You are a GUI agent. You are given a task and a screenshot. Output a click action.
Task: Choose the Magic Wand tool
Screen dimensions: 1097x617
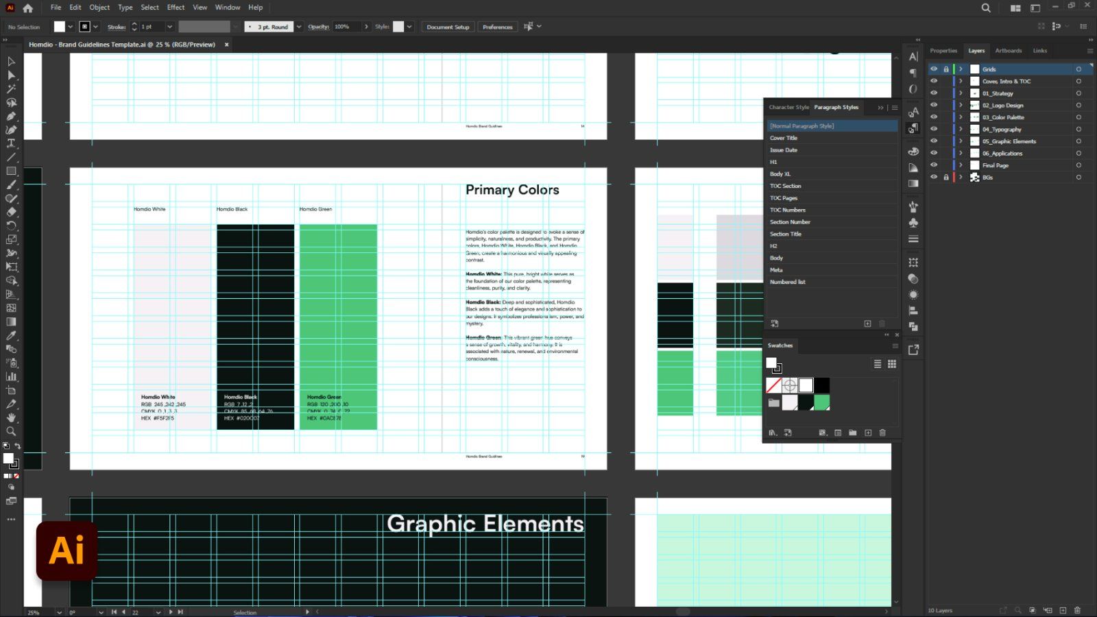(11, 89)
